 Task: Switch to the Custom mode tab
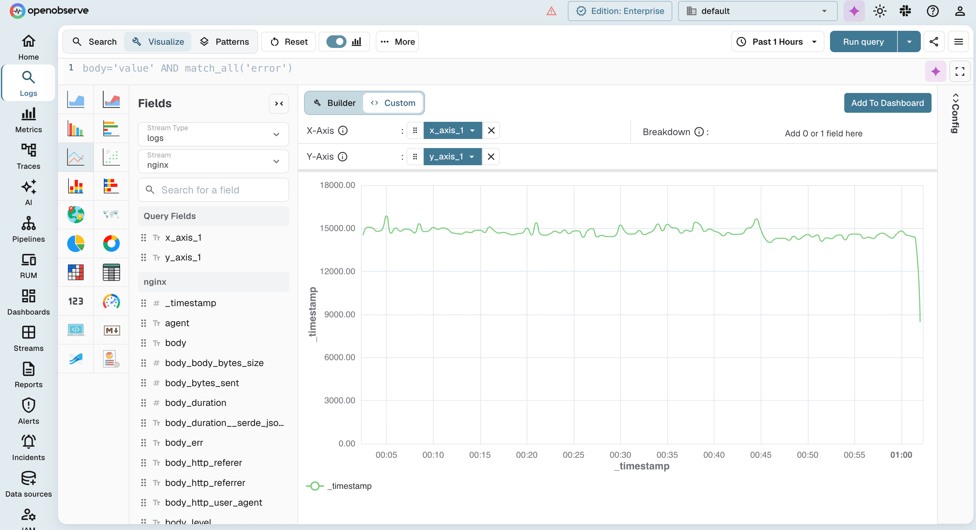point(393,103)
